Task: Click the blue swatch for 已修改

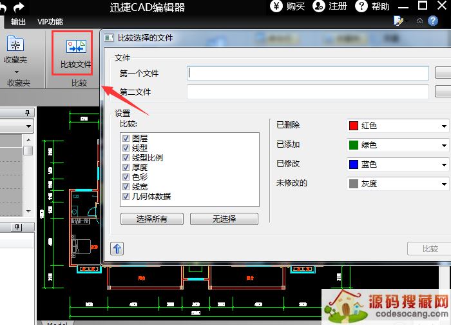Action: click(x=353, y=165)
